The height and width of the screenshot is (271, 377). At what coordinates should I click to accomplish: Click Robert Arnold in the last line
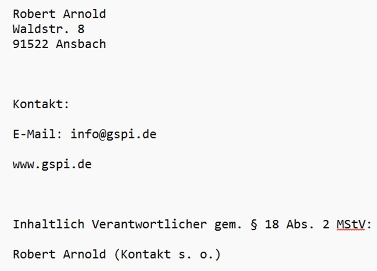60,254
